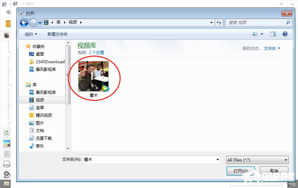Open the 腾讯视频 library

44,115
